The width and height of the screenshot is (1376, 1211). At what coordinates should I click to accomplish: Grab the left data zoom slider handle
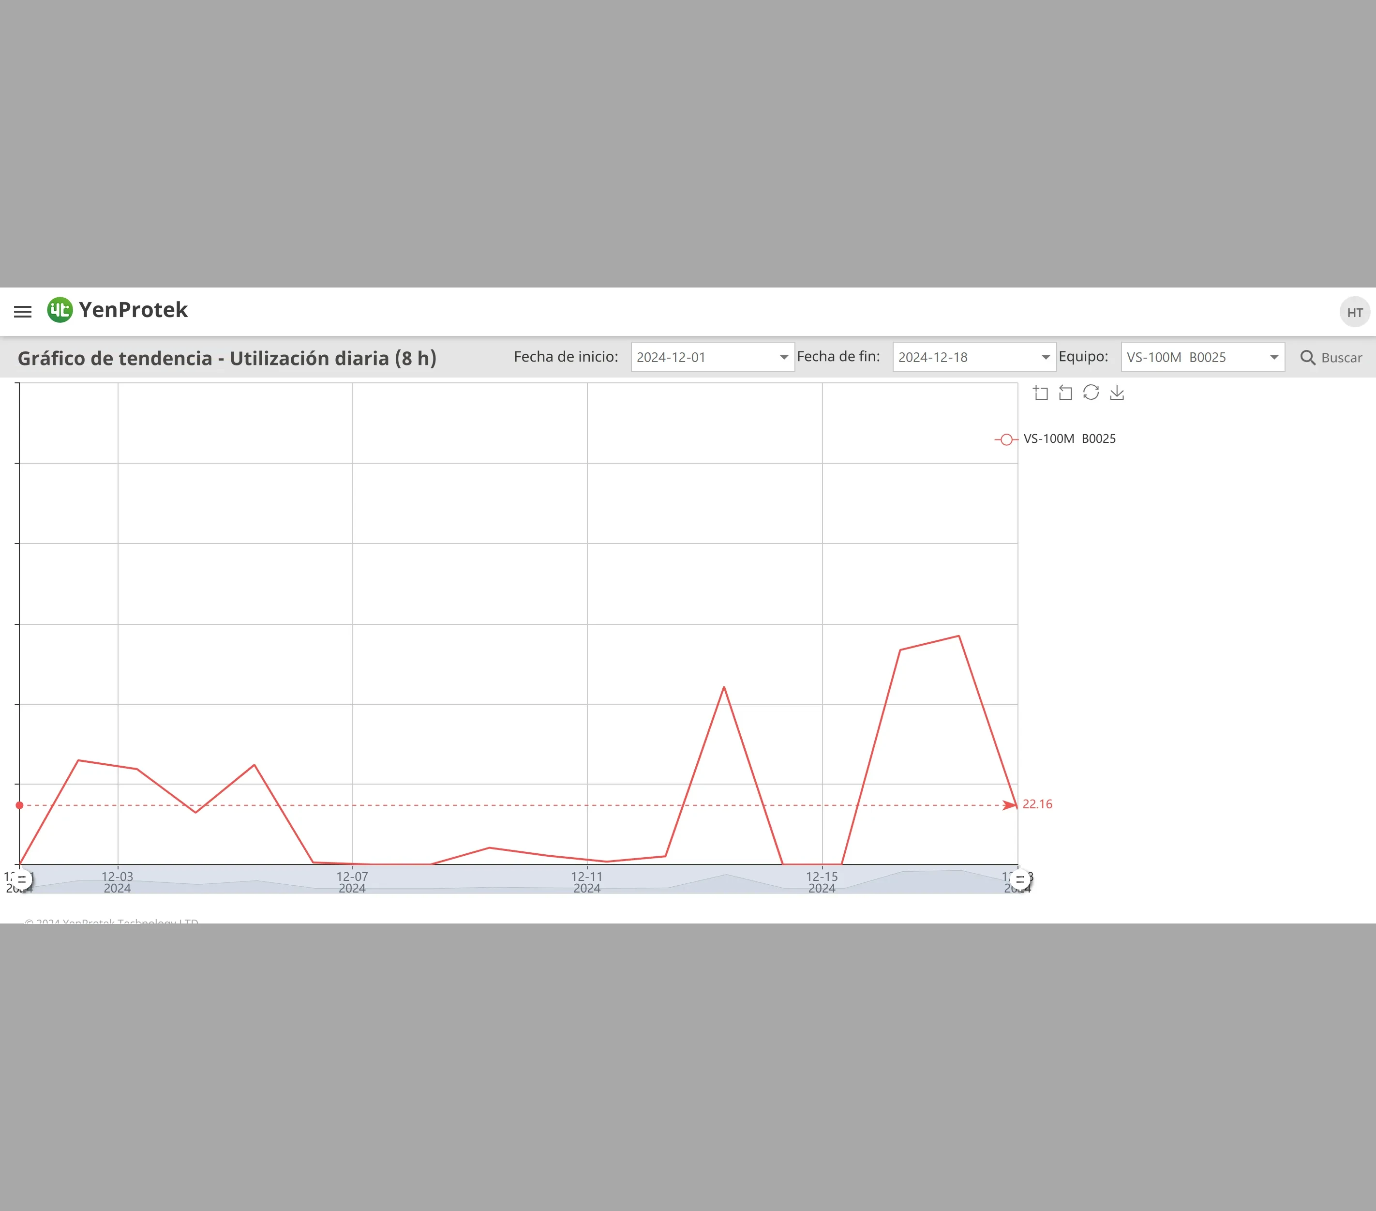coord(22,879)
